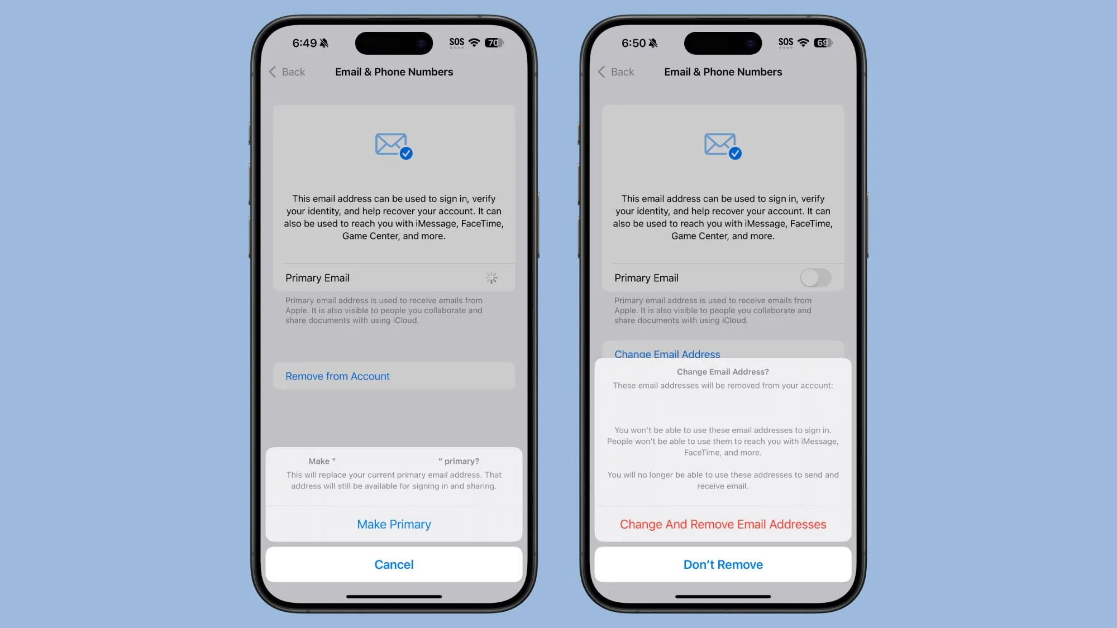
Task: Enable the Primary Email toggle right screen
Action: point(815,277)
